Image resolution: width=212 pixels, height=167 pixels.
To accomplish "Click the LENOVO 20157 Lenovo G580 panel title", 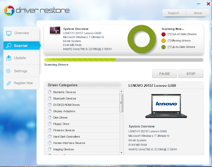I will coord(152,86).
